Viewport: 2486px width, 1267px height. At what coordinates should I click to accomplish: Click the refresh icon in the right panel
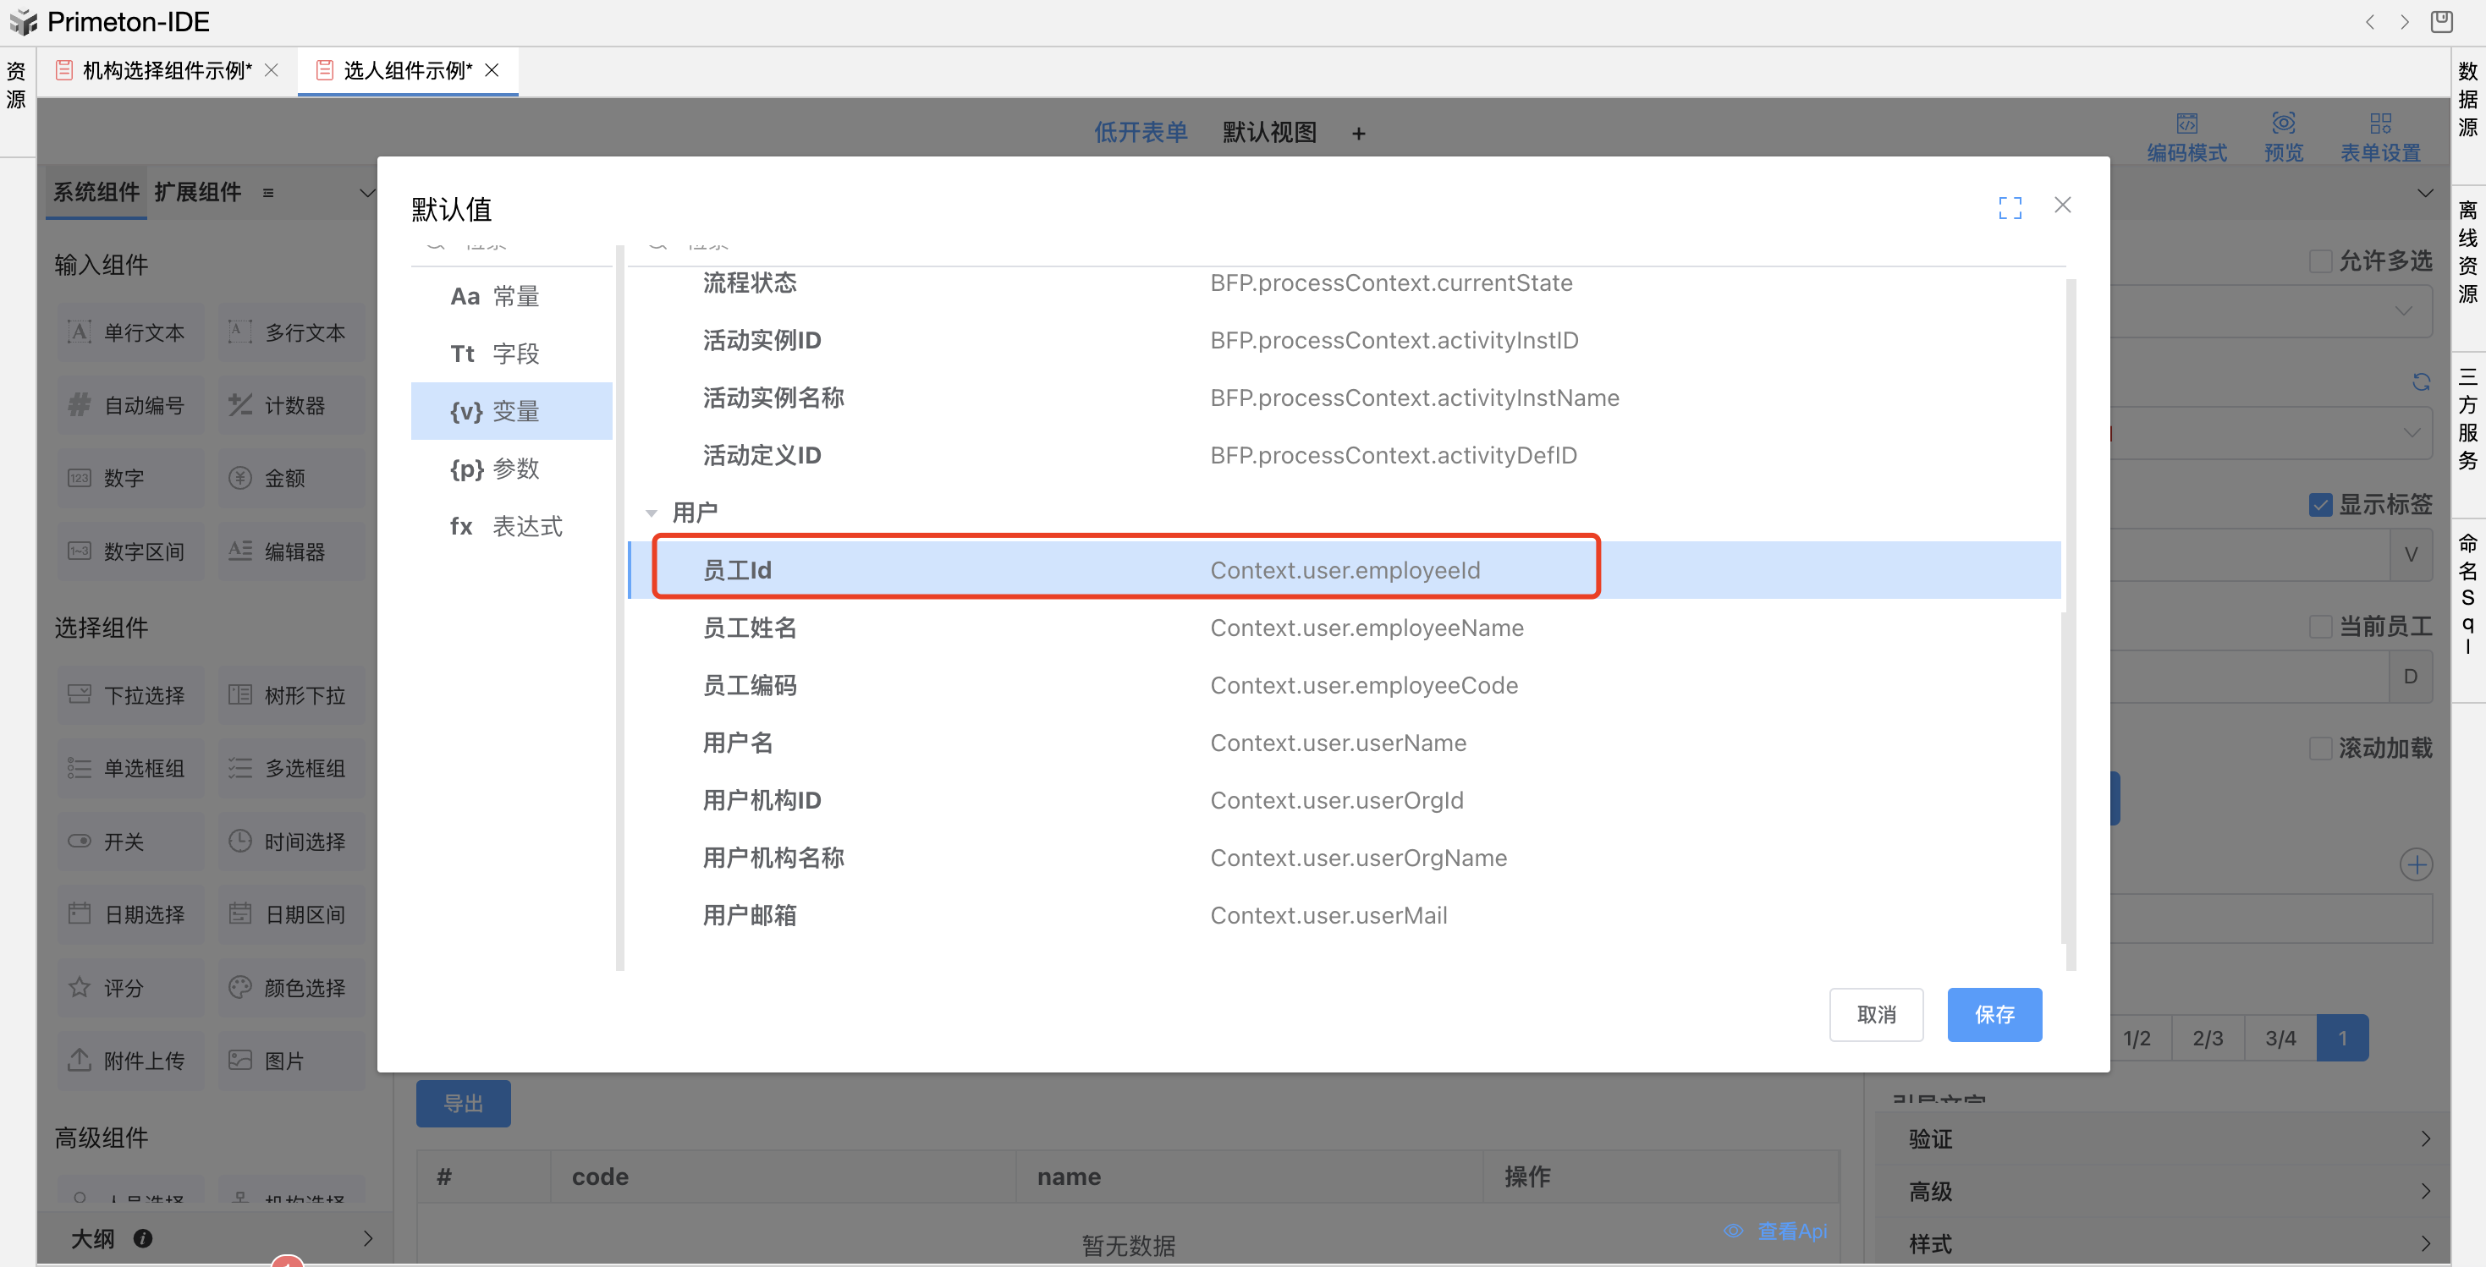pyautogui.click(x=2420, y=382)
